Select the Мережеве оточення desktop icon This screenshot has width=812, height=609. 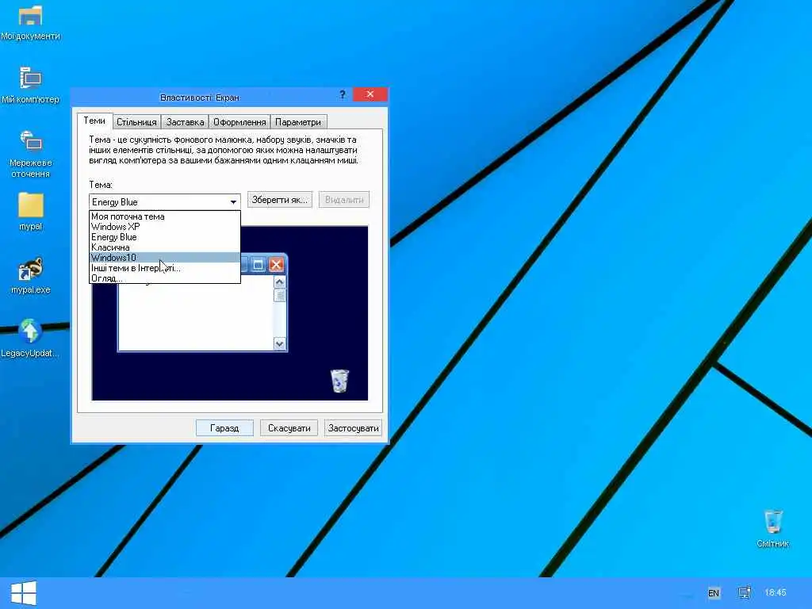point(31,155)
